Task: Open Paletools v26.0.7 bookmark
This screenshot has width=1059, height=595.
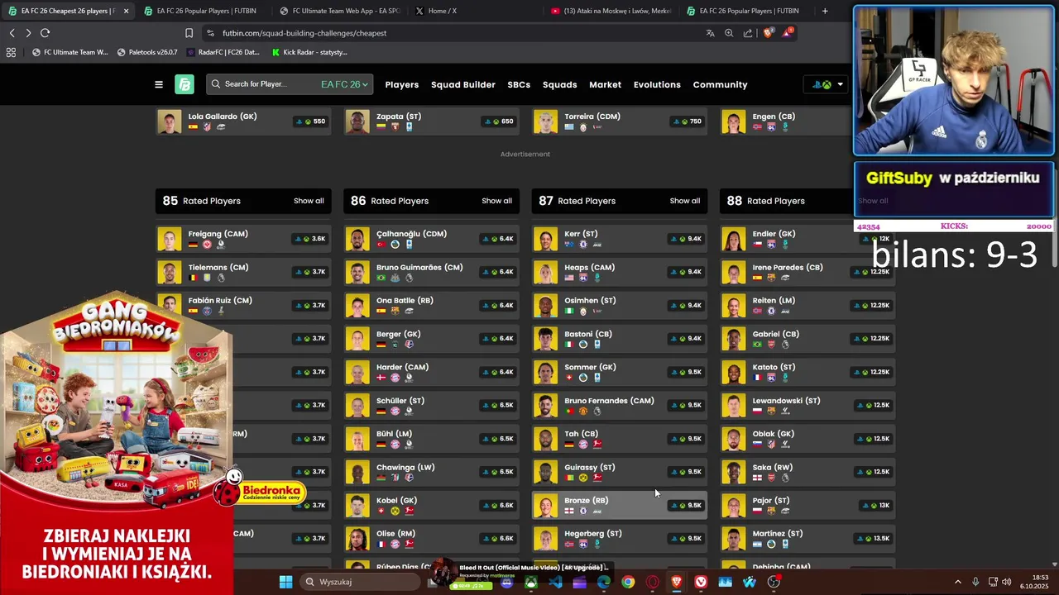Action: point(147,52)
